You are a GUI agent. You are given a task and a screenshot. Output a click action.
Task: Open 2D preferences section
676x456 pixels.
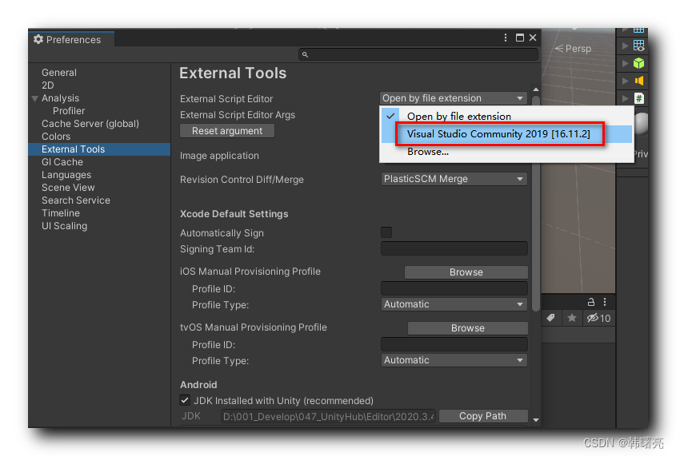pos(48,85)
